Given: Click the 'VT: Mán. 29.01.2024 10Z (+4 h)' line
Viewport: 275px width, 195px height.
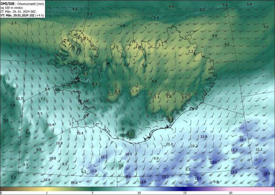Looking at the screenshot, I should (x=22, y=15).
